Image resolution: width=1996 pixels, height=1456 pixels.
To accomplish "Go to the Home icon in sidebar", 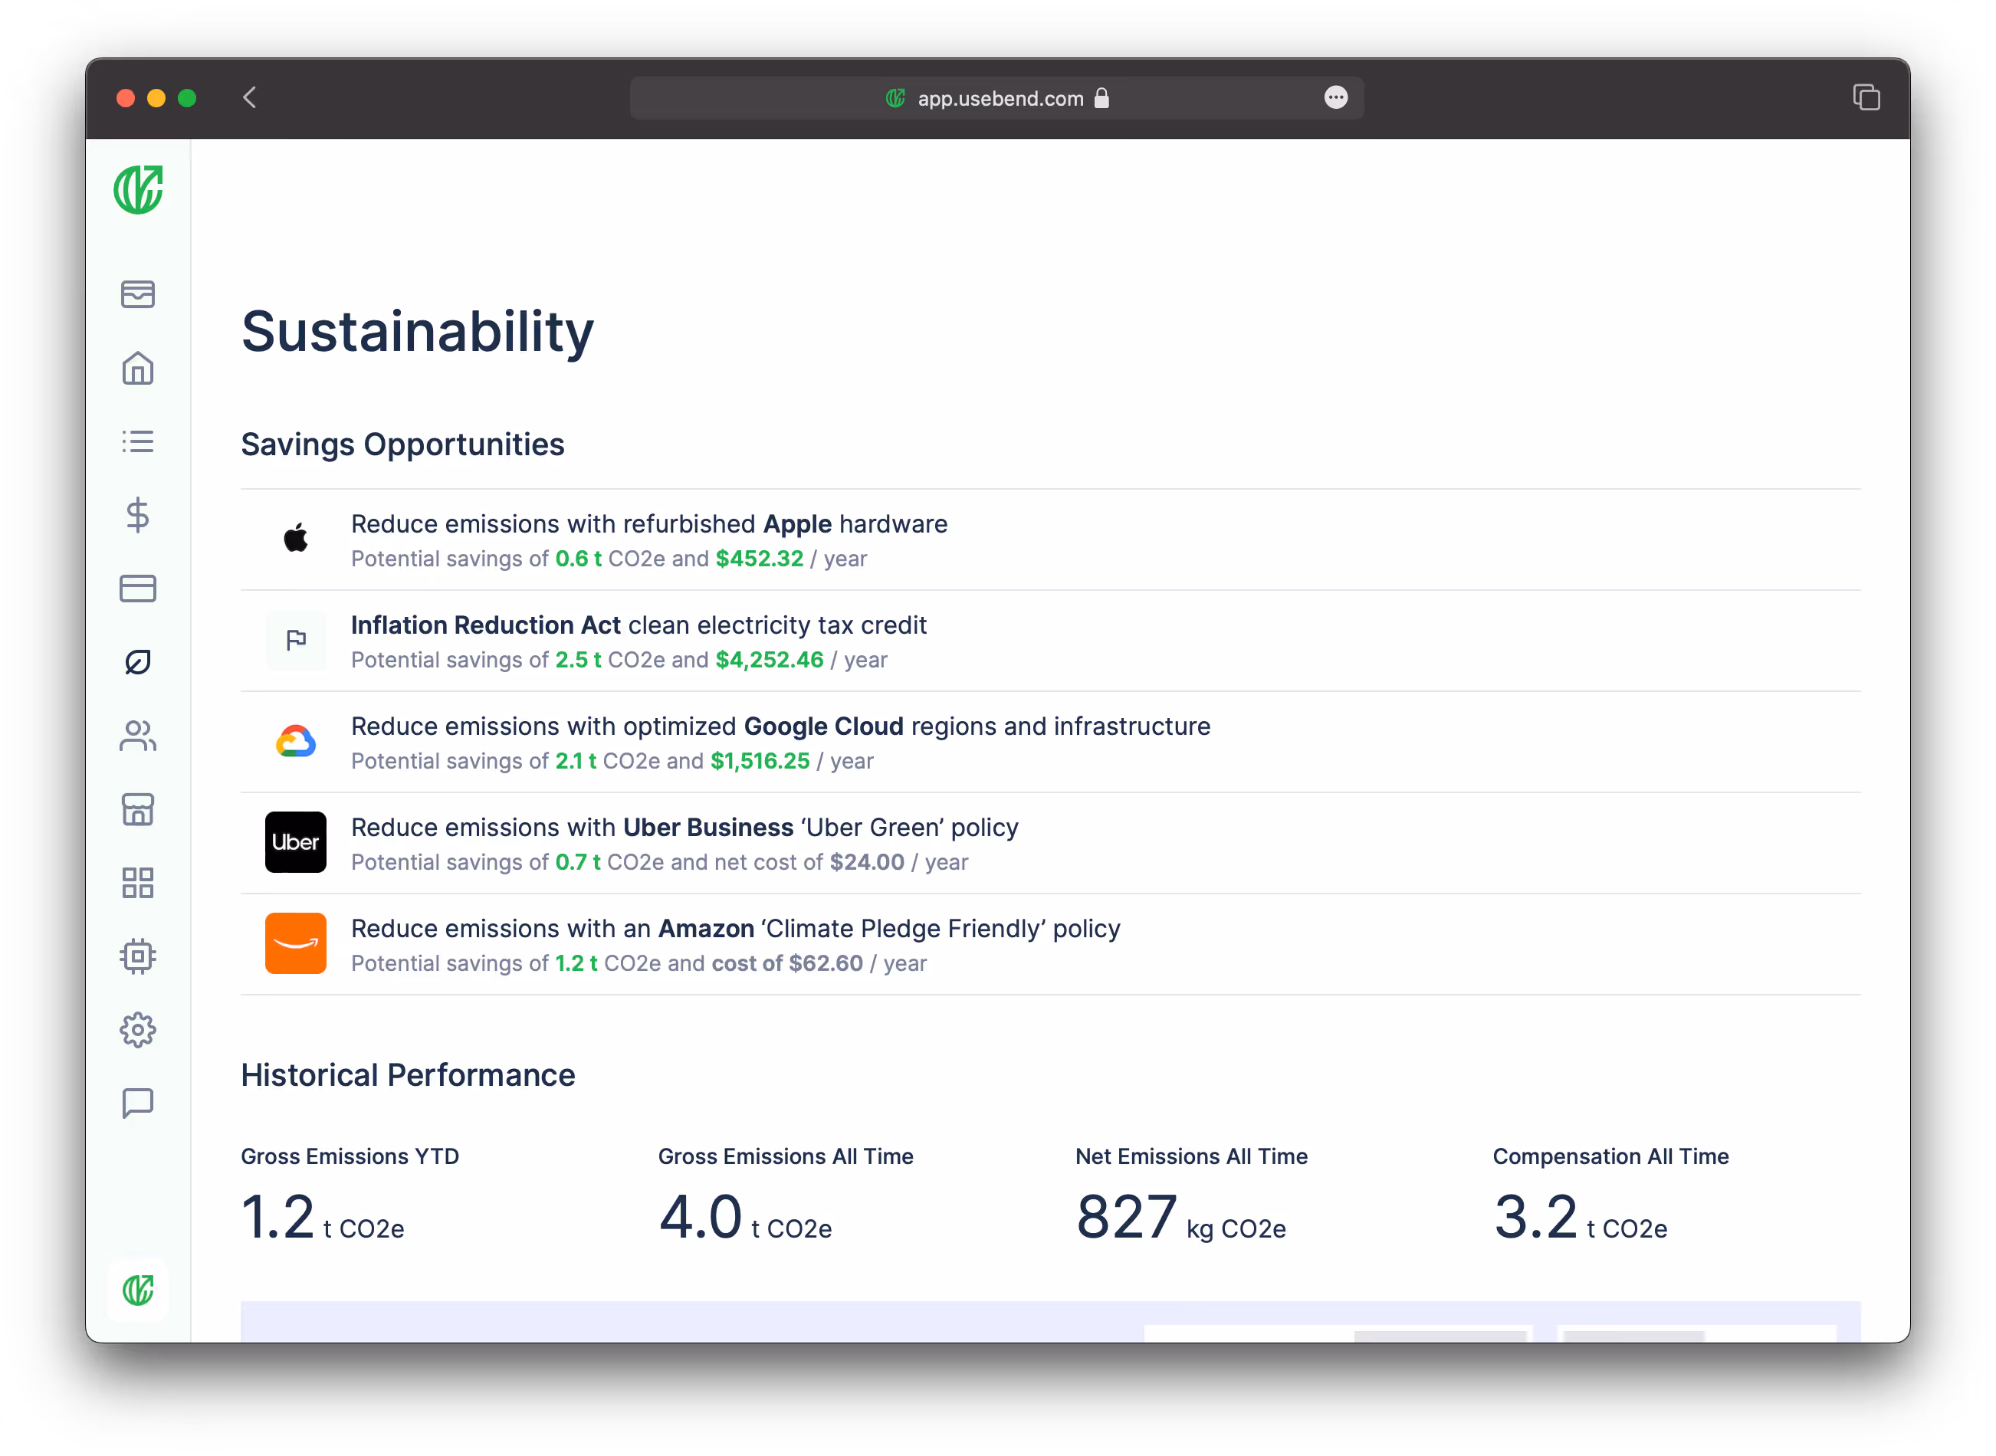I will [x=137, y=368].
